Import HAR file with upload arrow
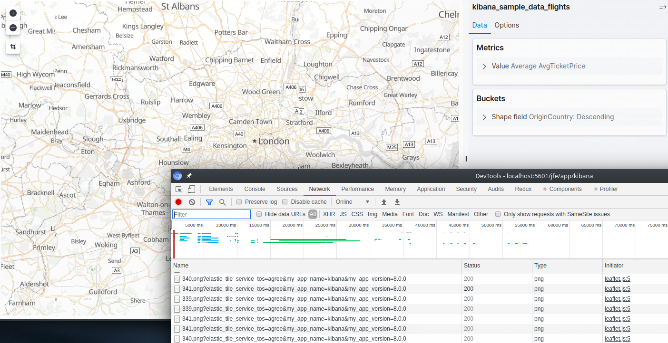 (x=384, y=202)
